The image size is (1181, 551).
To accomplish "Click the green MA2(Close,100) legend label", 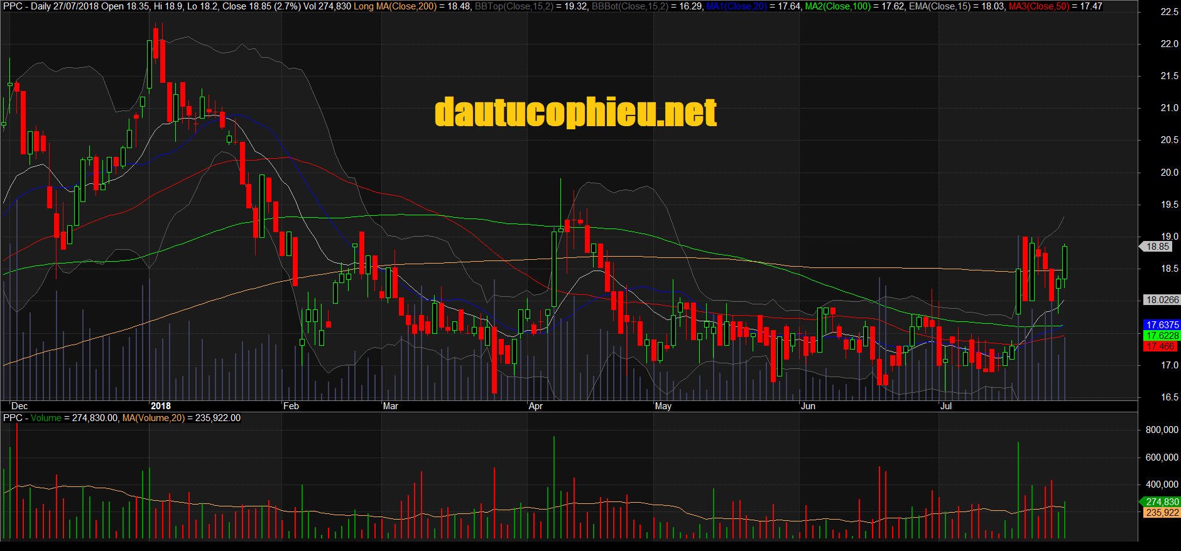I will click(x=837, y=6).
